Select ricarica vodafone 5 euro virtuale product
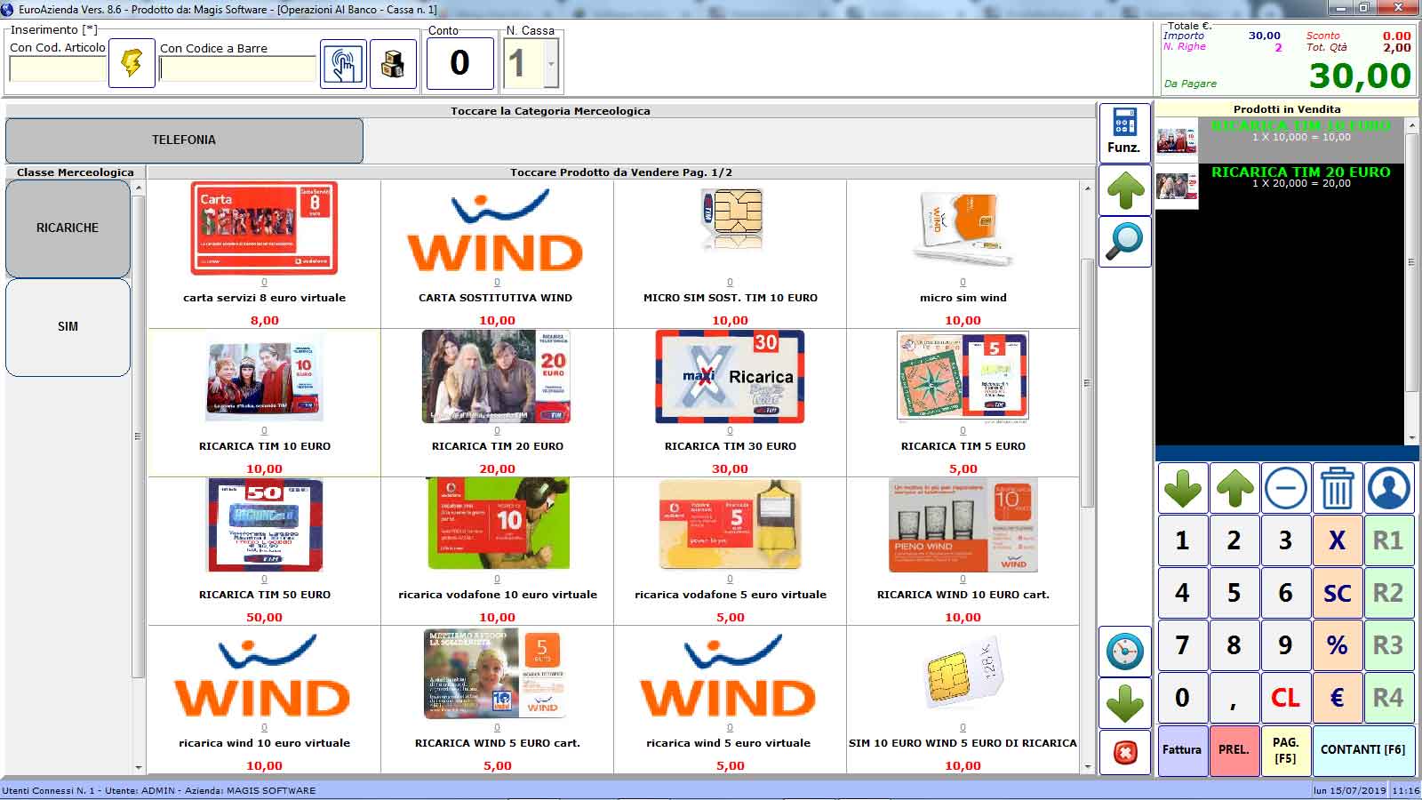The height and width of the screenshot is (800, 1422). (730, 551)
